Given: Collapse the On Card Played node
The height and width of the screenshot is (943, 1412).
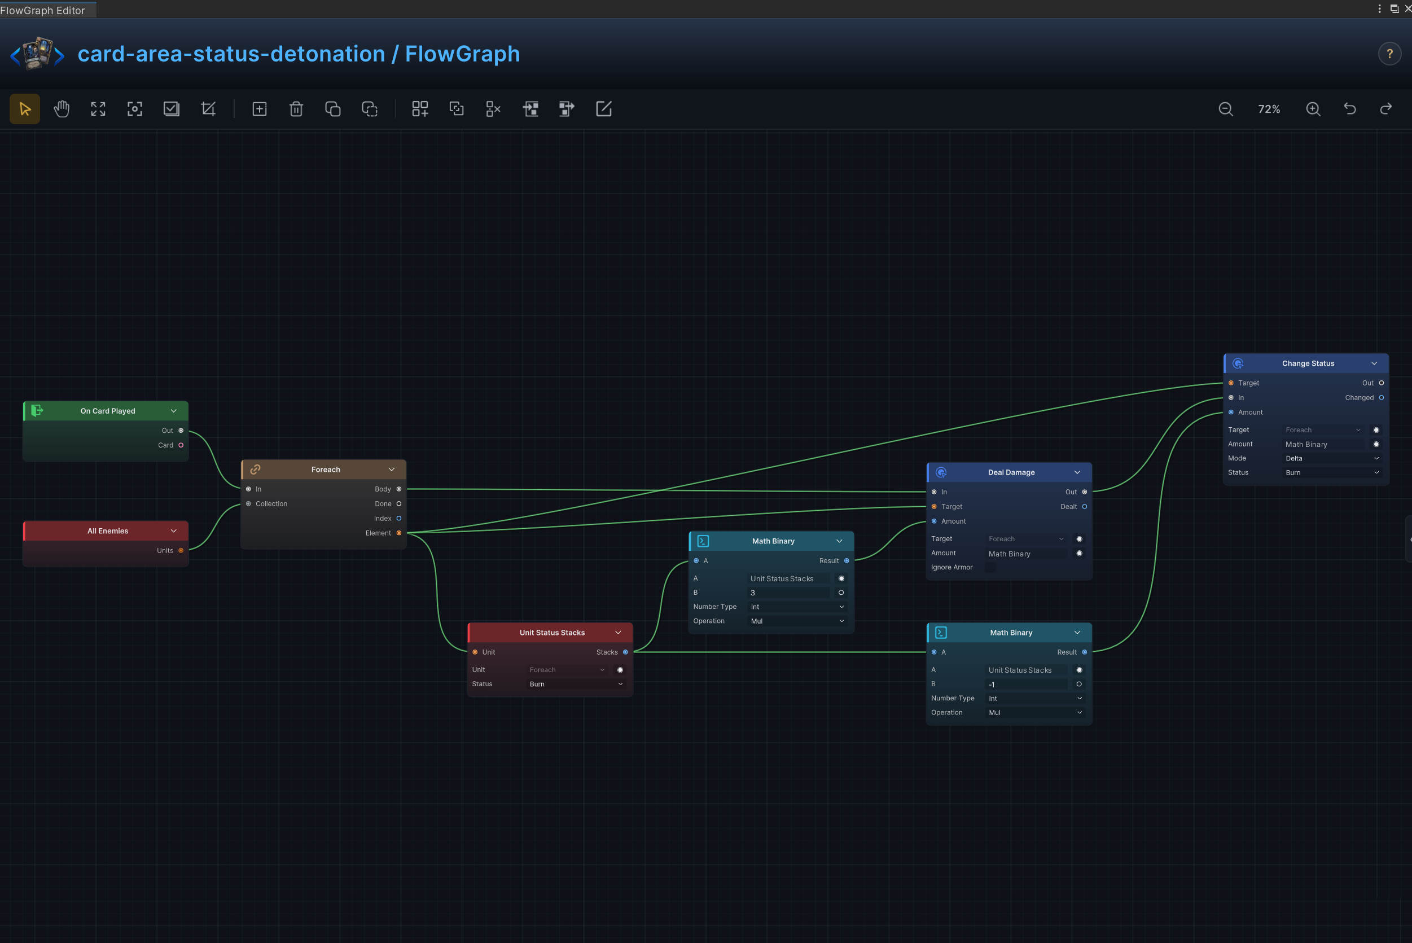Looking at the screenshot, I should pyautogui.click(x=174, y=411).
